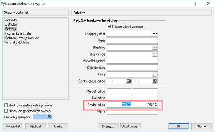Enable Hledat dle počátečních písmen
The height and width of the screenshot is (132, 215).
(6, 111)
